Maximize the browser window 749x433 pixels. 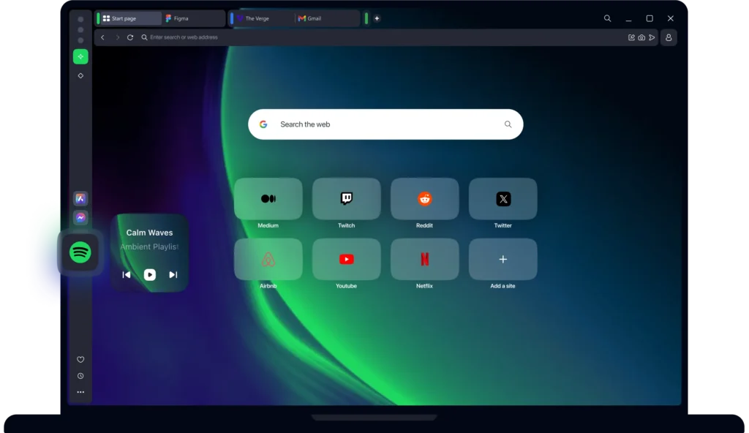click(650, 18)
